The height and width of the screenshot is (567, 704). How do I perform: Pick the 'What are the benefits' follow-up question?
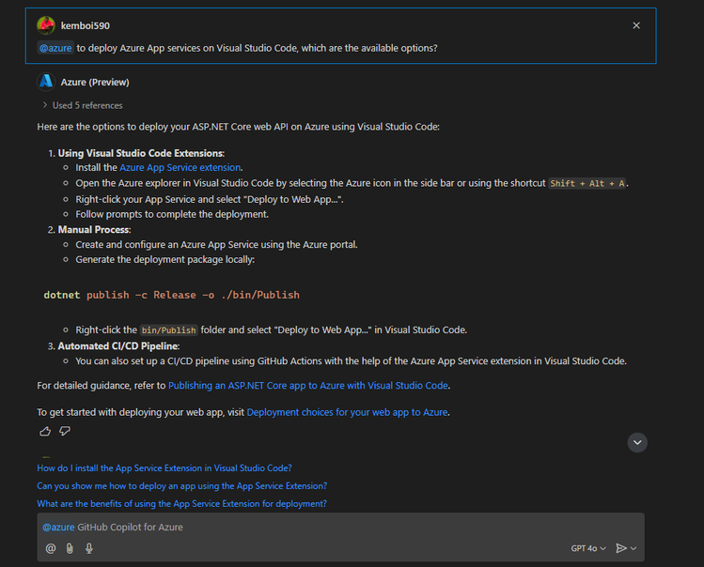point(181,503)
